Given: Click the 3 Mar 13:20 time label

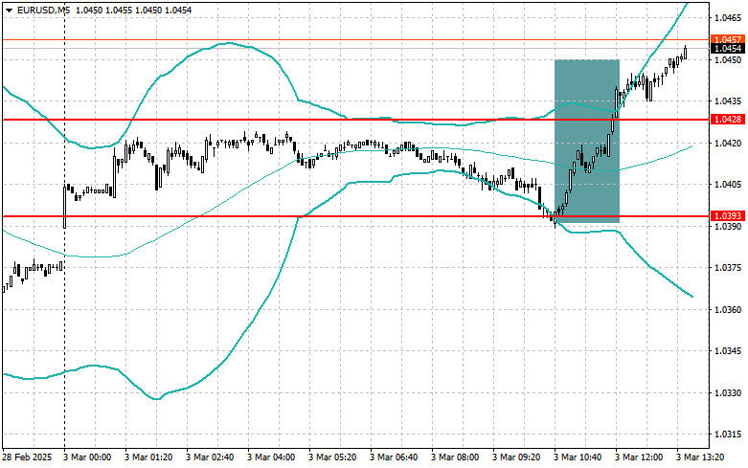Looking at the screenshot, I should coord(700,458).
